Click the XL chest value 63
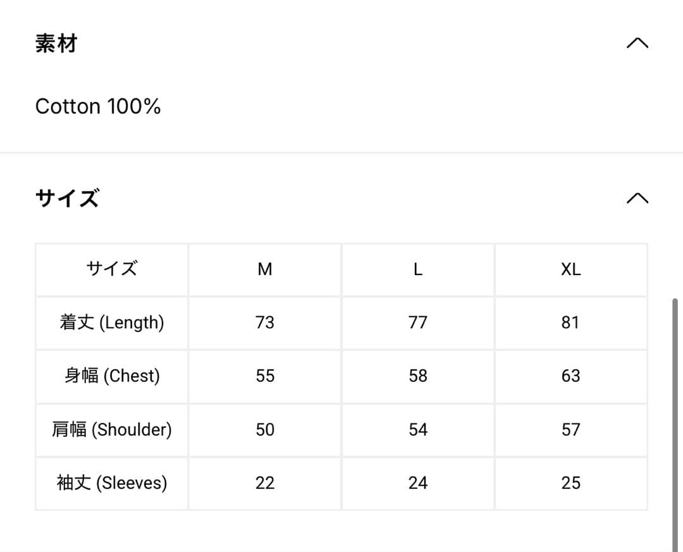This screenshot has width=683, height=552. (x=570, y=376)
